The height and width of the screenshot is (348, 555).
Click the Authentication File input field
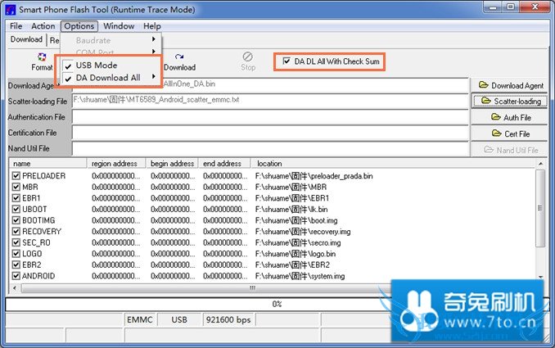tap(270, 117)
